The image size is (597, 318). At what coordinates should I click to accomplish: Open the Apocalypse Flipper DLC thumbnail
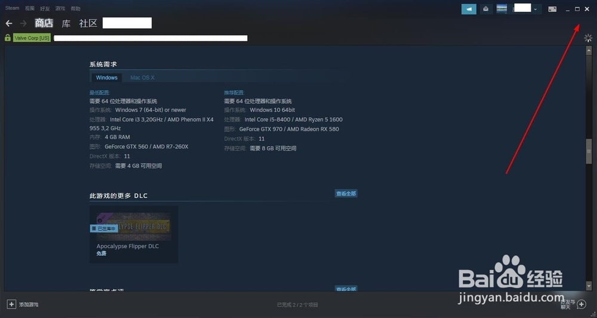coord(134,227)
